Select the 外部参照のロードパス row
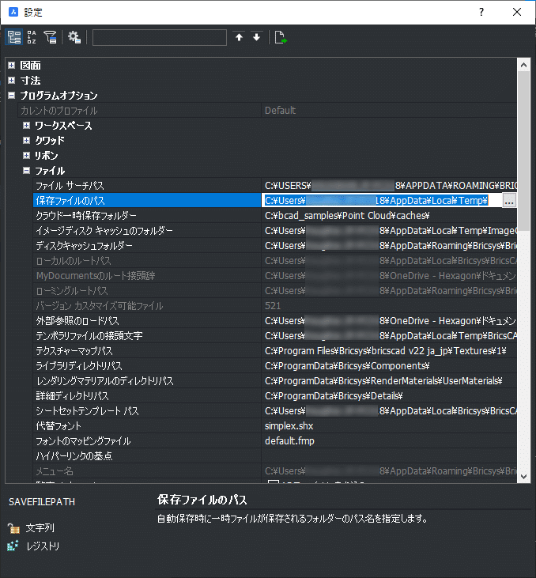Viewport: 536px width, 578px height. (x=274, y=321)
